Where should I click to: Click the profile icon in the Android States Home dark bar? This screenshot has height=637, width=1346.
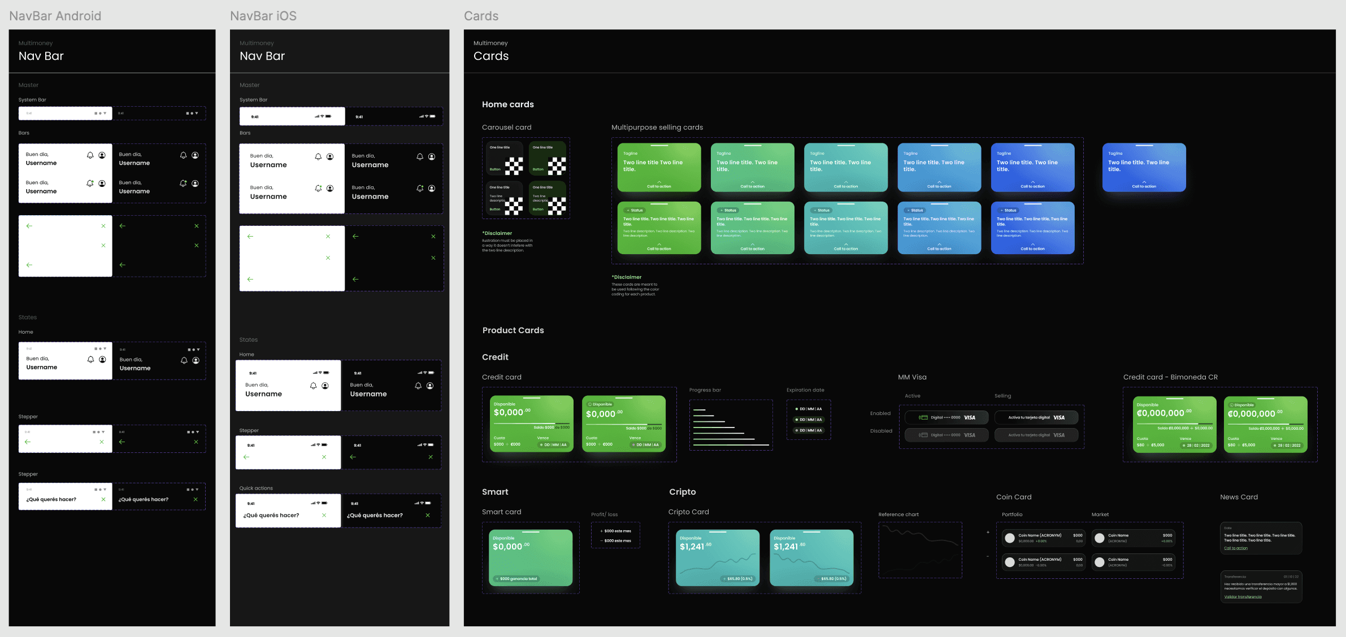click(x=196, y=360)
